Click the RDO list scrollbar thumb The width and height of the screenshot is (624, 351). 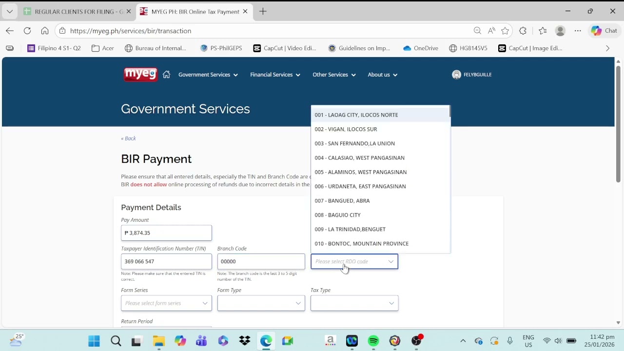pos(449,111)
